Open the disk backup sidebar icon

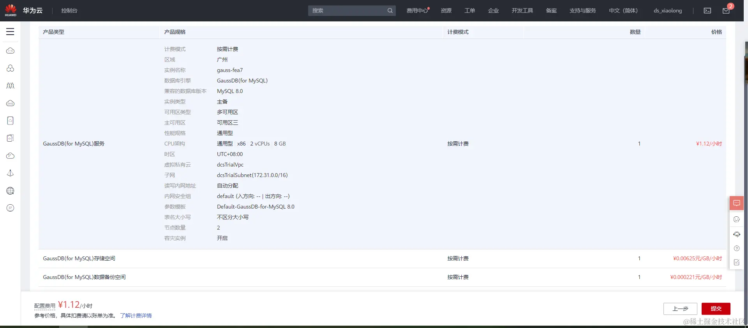pos(11,138)
